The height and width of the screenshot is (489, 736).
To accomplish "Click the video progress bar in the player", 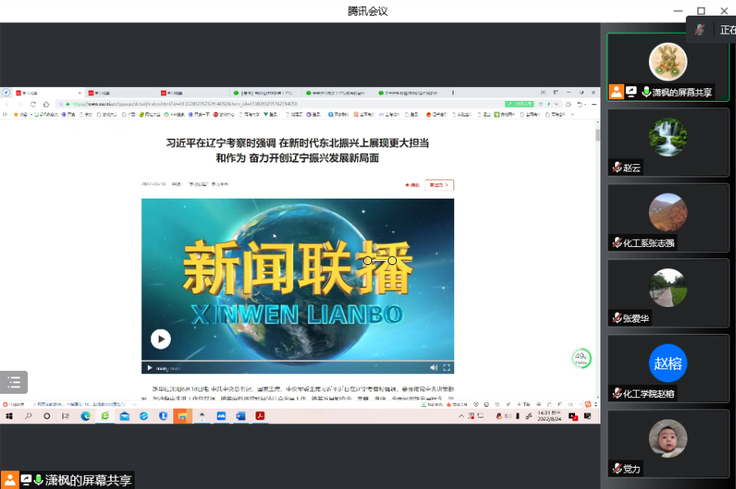I will click(296, 361).
